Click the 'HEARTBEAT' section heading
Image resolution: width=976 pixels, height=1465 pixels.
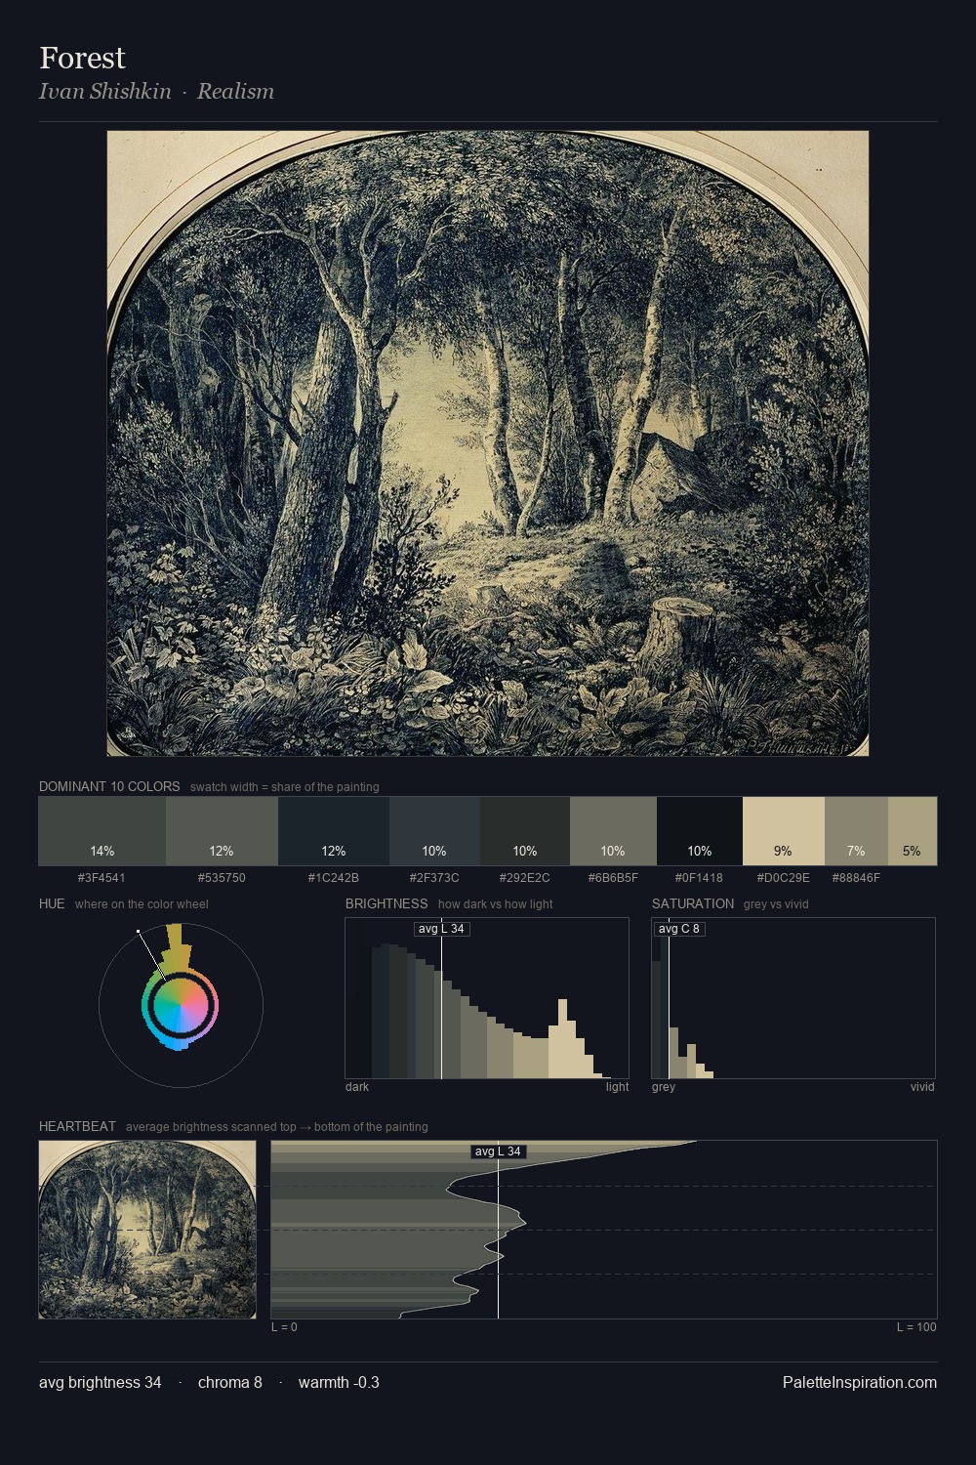pos(77,1126)
